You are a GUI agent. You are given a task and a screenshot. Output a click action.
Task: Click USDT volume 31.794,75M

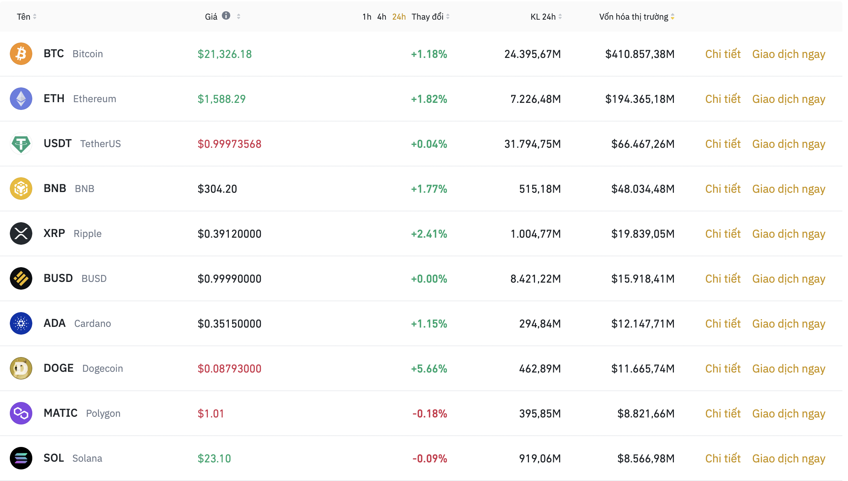click(532, 144)
